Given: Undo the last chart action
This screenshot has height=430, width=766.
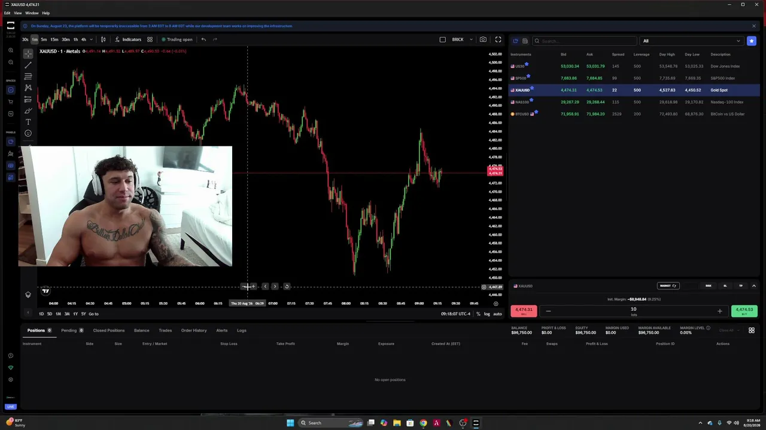Looking at the screenshot, I should (x=203, y=39).
